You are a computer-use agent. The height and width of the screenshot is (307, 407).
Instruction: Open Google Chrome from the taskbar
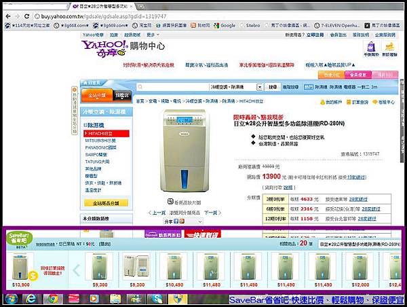52,300
